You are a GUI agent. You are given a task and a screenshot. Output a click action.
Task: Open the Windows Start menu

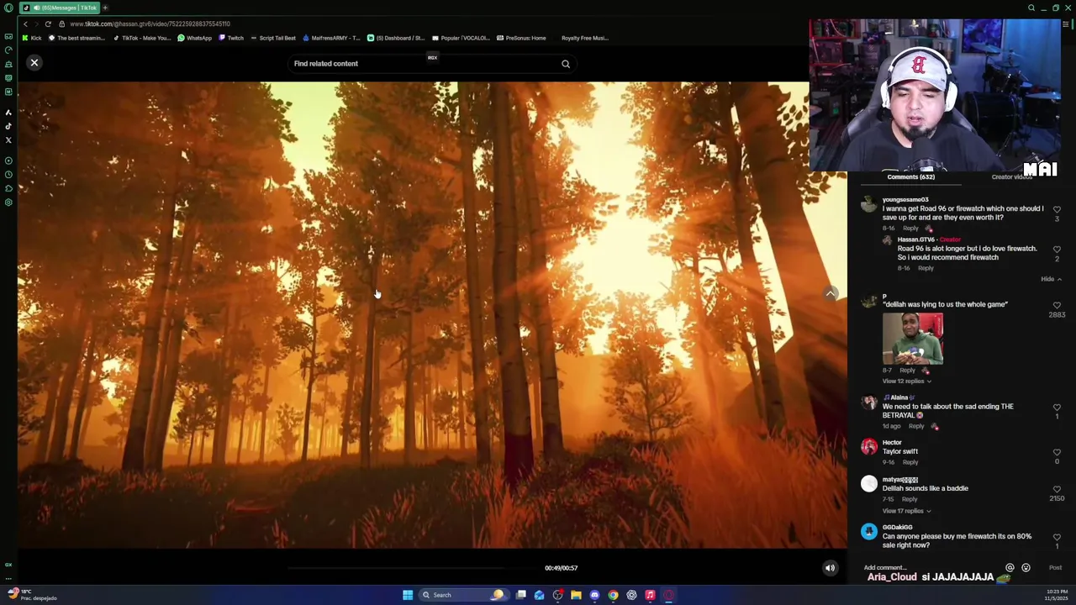[408, 595]
